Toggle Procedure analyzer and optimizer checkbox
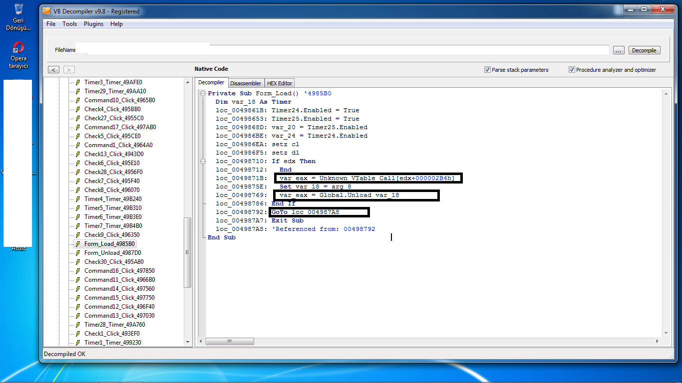The image size is (682, 383). click(x=572, y=70)
